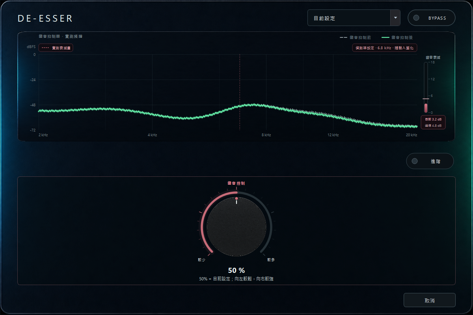Screen dimensions: 473x315
Task: Click the 4 kHz axis label
Action: [152, 135]
